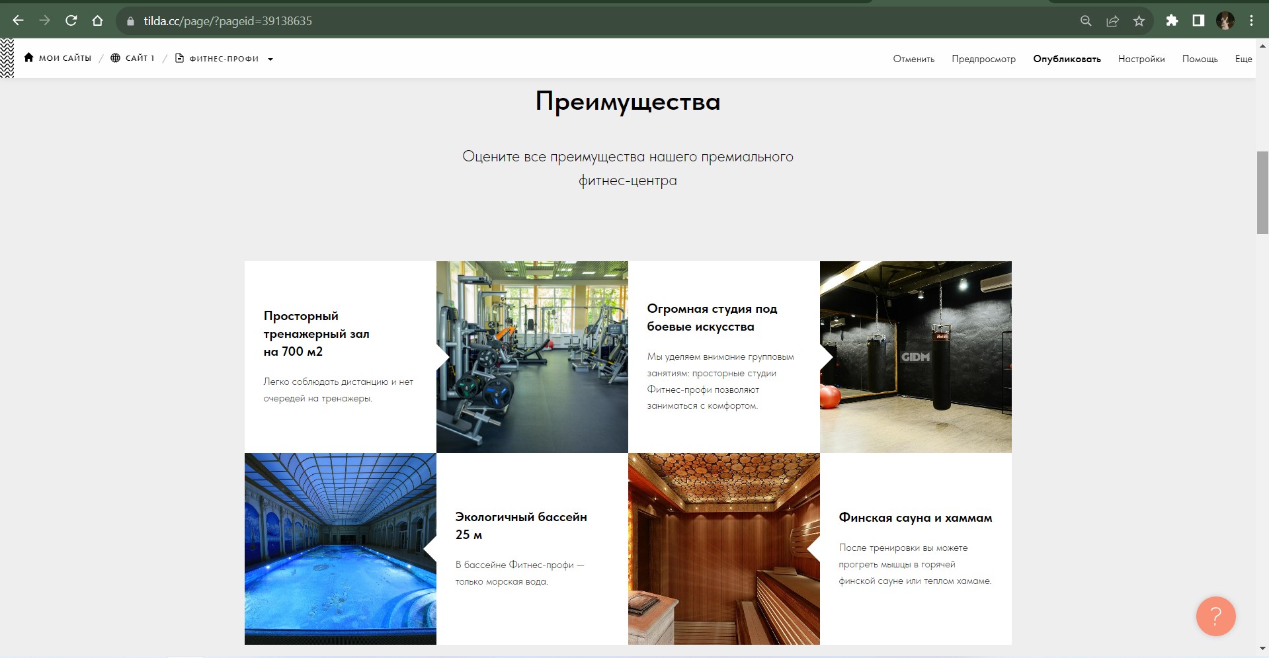Click the share page icon
Screen dimensions: 1269x658
click(1112, 21)
